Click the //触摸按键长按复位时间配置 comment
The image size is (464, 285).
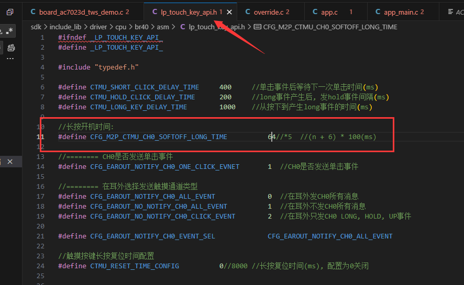(x=106, y=256)
